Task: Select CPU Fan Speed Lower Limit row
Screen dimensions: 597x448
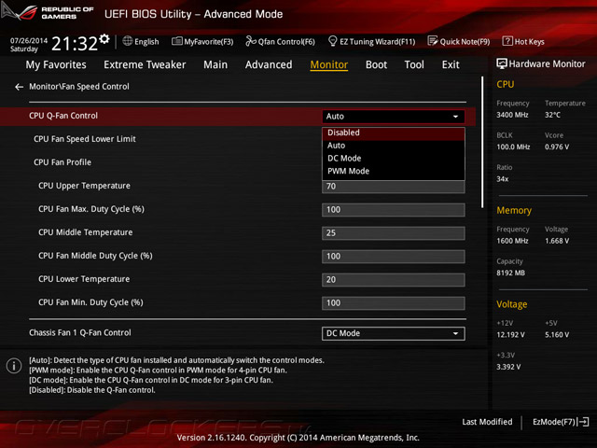Action: click(x=238, y=139)
